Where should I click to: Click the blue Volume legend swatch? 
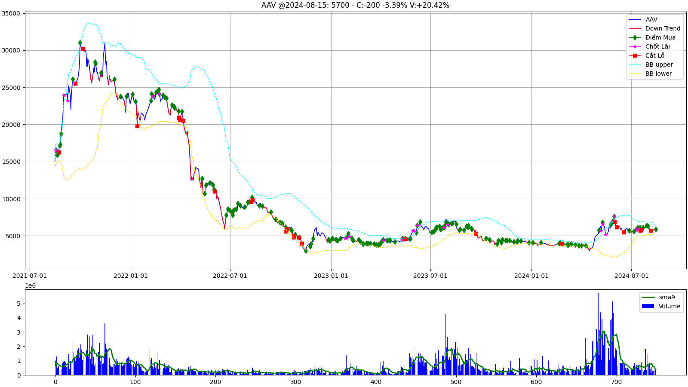648,306
